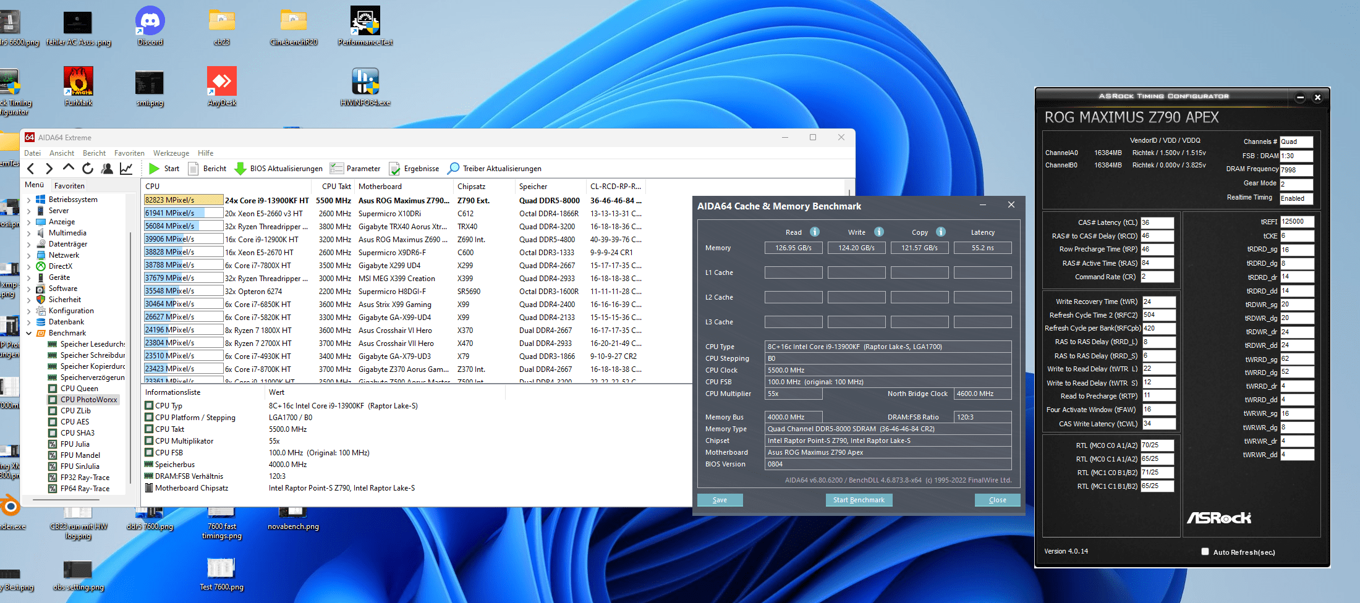The height and width of the screenshot is (603, 1360).
Task: Expand the Datenträger tree node
Action: pos(28,244)
